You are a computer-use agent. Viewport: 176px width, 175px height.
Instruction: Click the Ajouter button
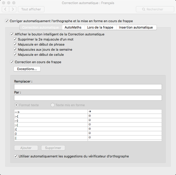click(x=26, y=148)
